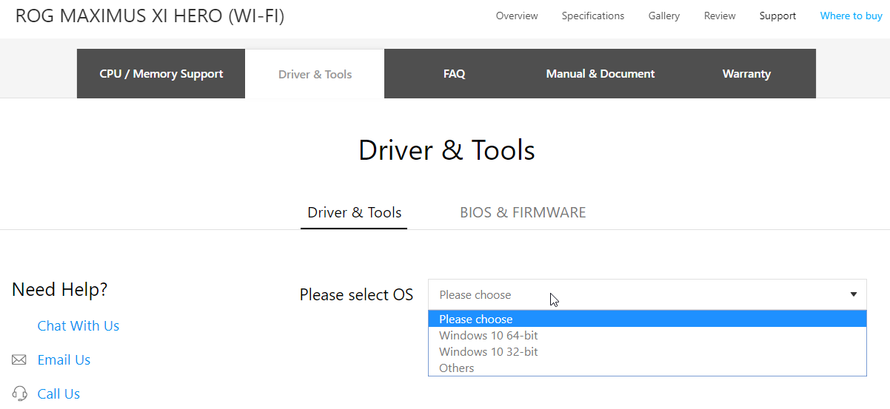
Task: Choose Windows 10 32-bit from list
Action: (489, 352)
